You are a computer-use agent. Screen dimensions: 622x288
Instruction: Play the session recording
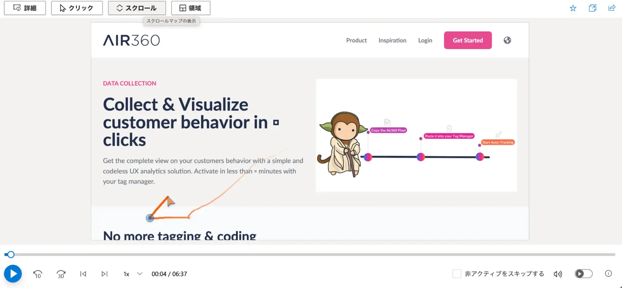pos(13,274)
